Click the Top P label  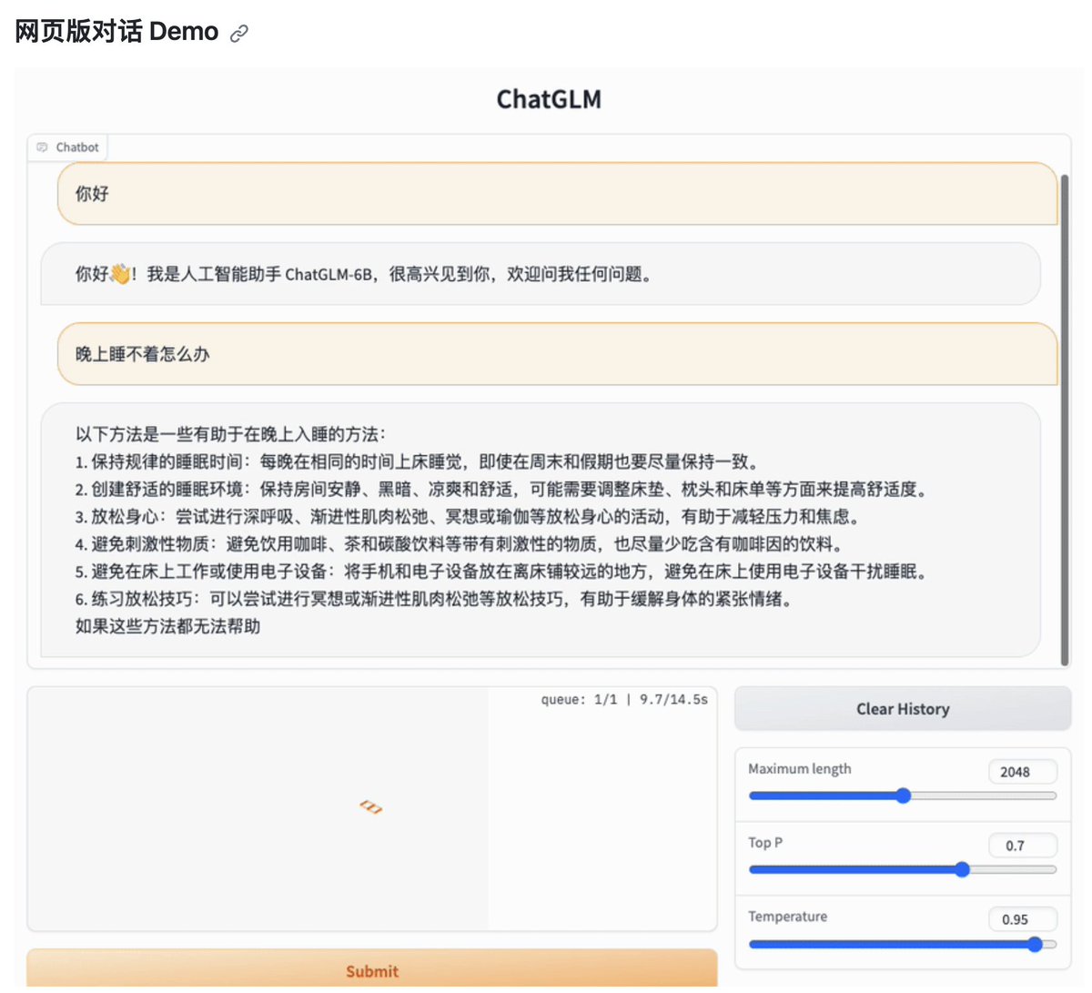[765, 843]
